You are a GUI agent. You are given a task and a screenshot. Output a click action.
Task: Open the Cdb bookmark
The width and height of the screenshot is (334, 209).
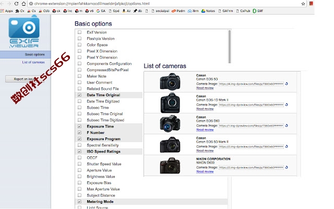click(x=44, y=11)
